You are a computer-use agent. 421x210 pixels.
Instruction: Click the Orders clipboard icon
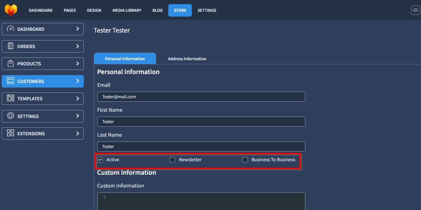[x=10, y=46]
